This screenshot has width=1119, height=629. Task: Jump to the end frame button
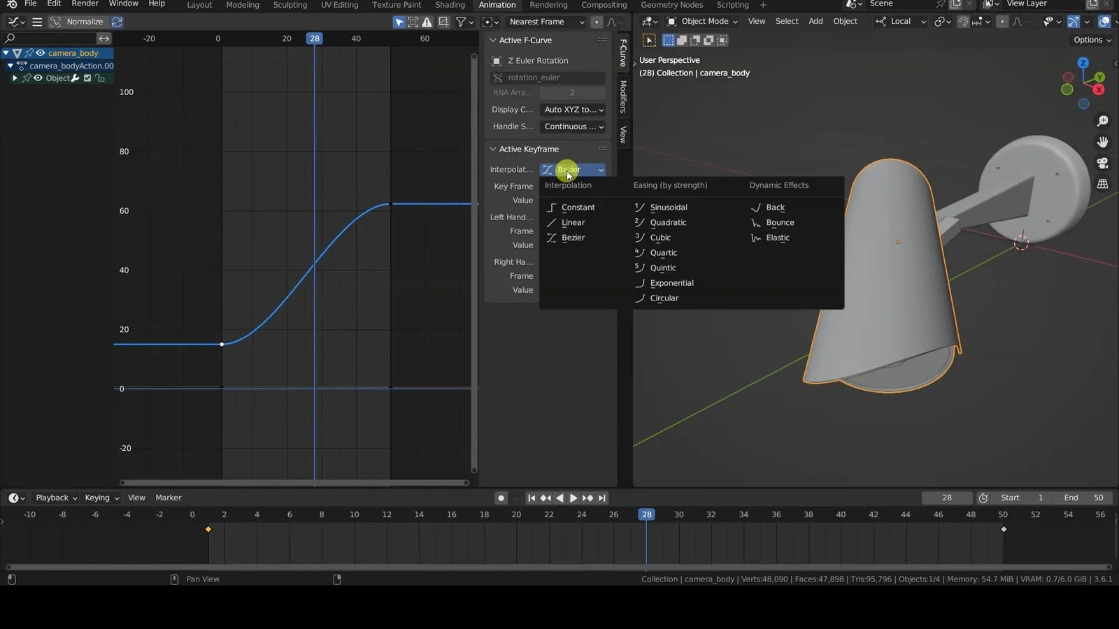tap(602, 498)
